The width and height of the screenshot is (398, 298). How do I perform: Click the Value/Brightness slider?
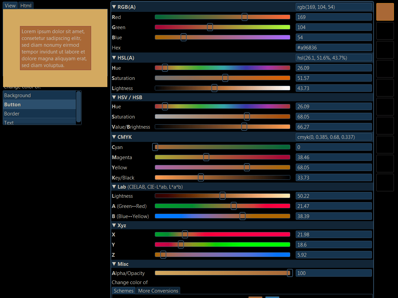(x=222, y=127)
